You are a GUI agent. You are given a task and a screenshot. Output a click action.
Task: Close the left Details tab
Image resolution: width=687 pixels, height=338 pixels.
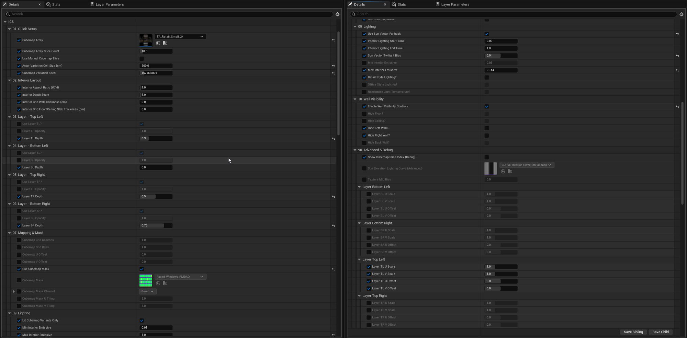(40, 4)
